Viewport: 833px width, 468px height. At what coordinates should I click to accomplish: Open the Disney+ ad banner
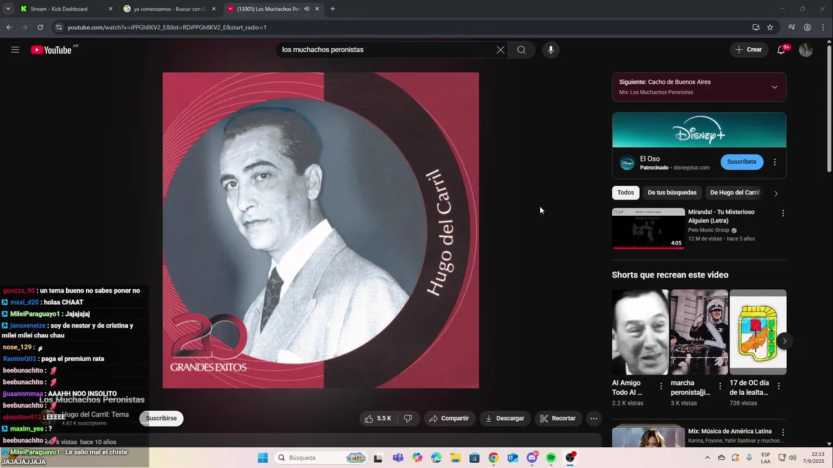699,130
